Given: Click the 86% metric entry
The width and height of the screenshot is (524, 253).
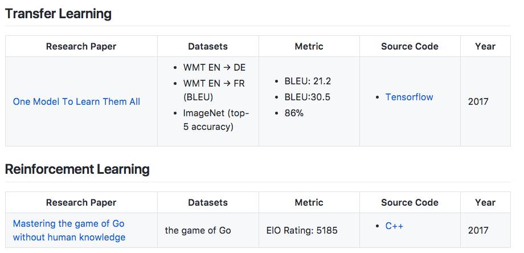Looking at the screenshot, I should [x=294, y=113].
